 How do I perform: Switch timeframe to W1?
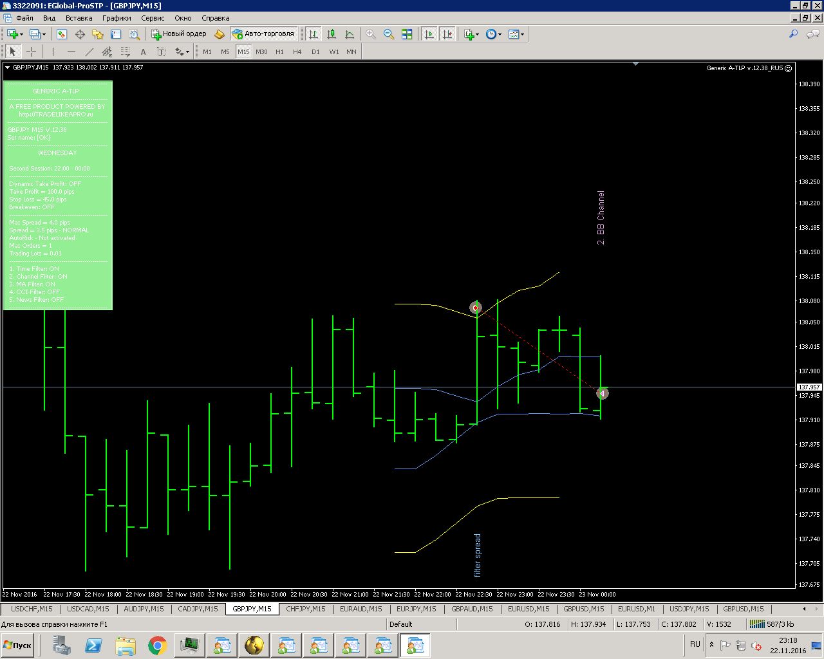pos(333,51)
